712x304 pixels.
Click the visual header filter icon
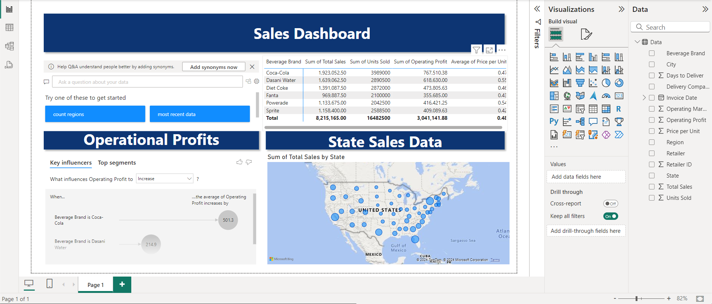pyautogui.click(x=477, y=50)
